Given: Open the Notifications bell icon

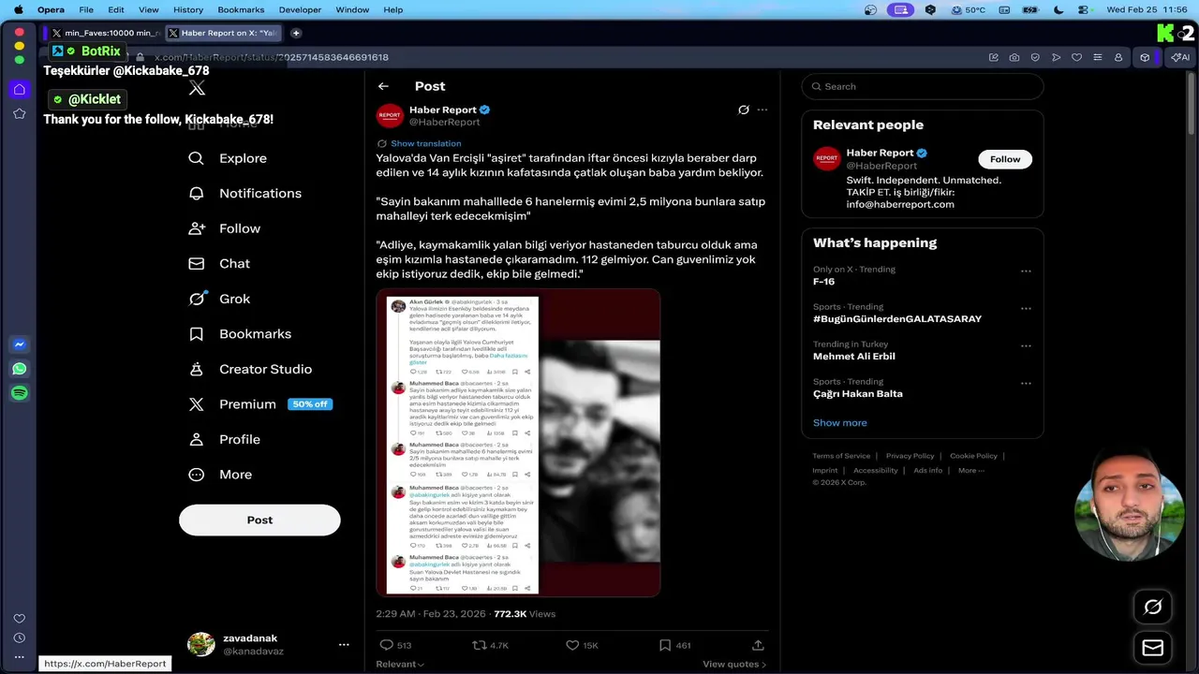Looking at the screenshot, I should pyautogui.click(x=196, y=193).
